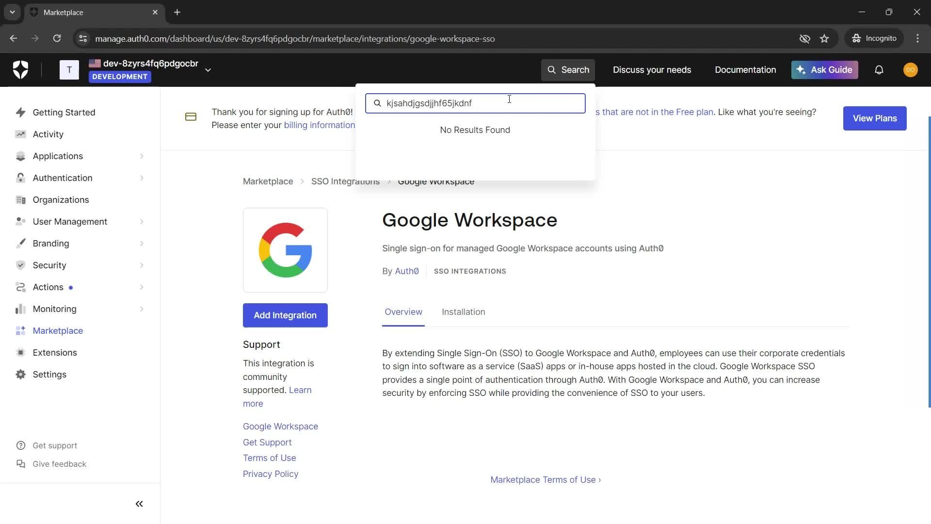Click the Extensions chip icon

pyautogui.click(x=20, y=353)
